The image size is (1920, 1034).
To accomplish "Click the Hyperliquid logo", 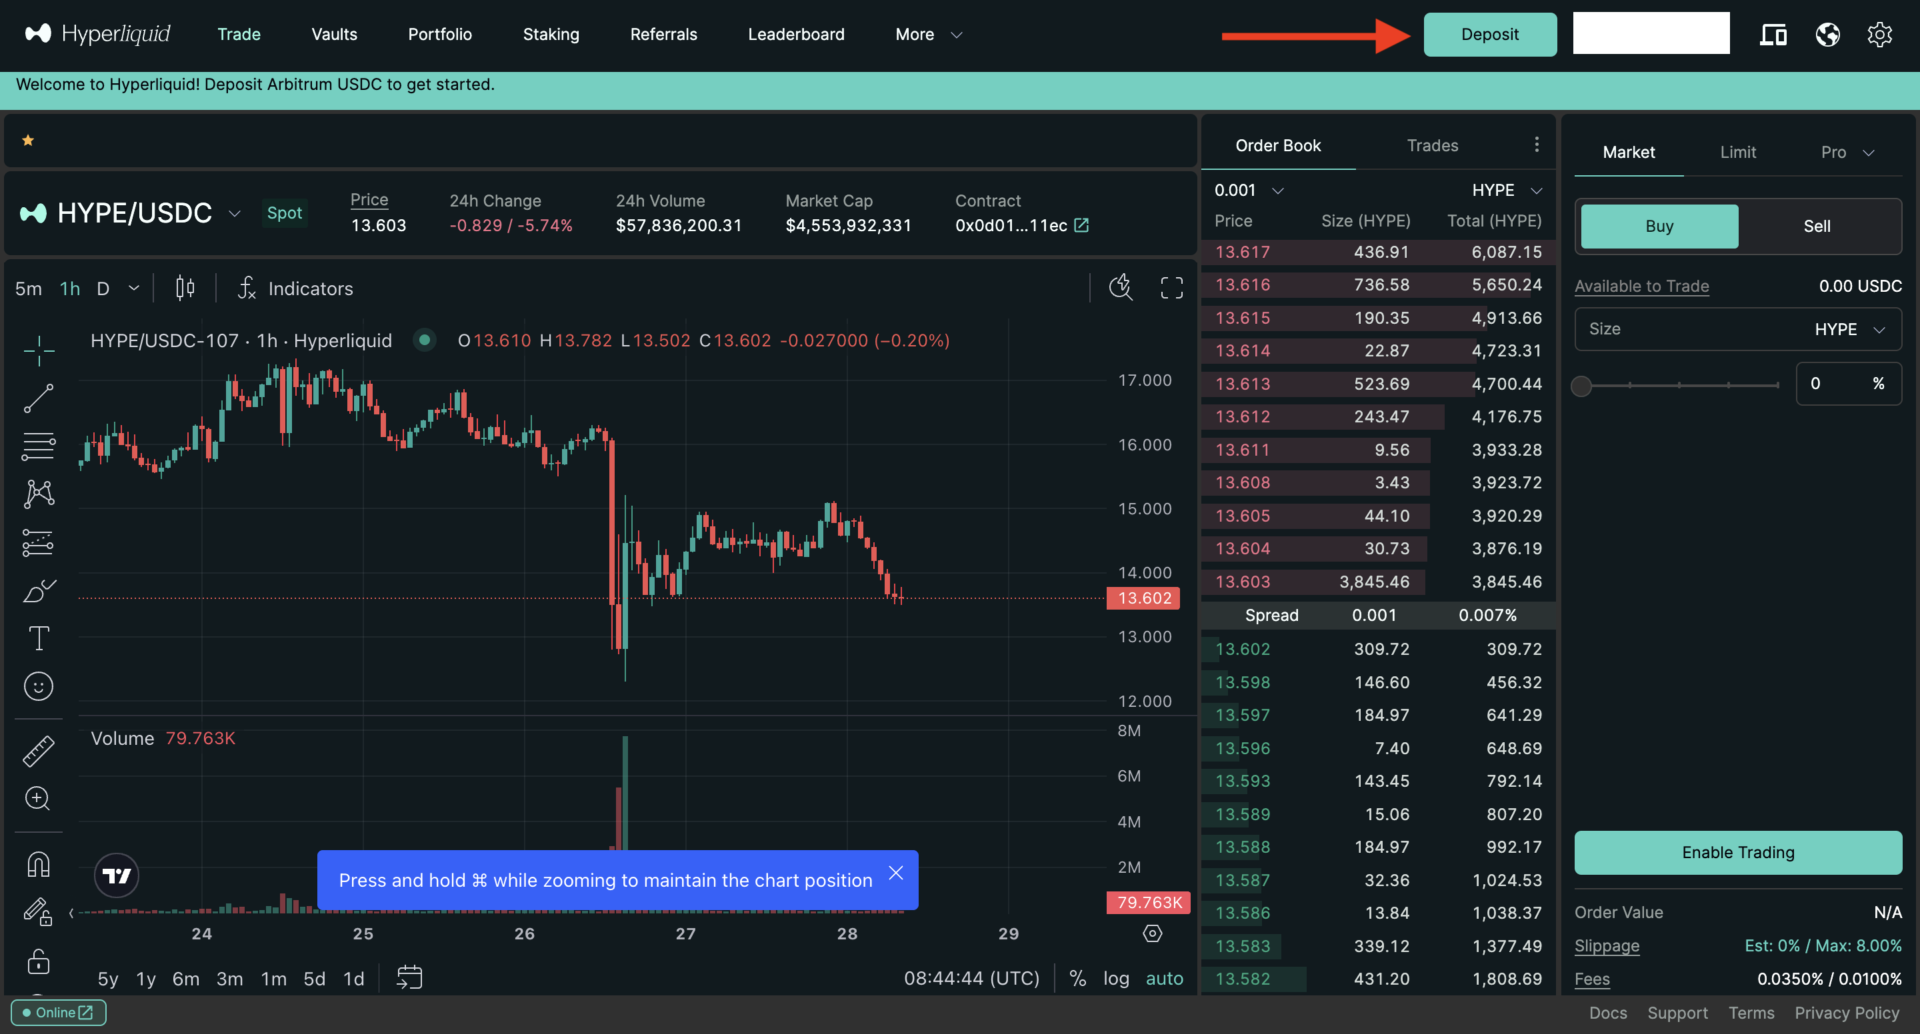I will pos(97,33).
